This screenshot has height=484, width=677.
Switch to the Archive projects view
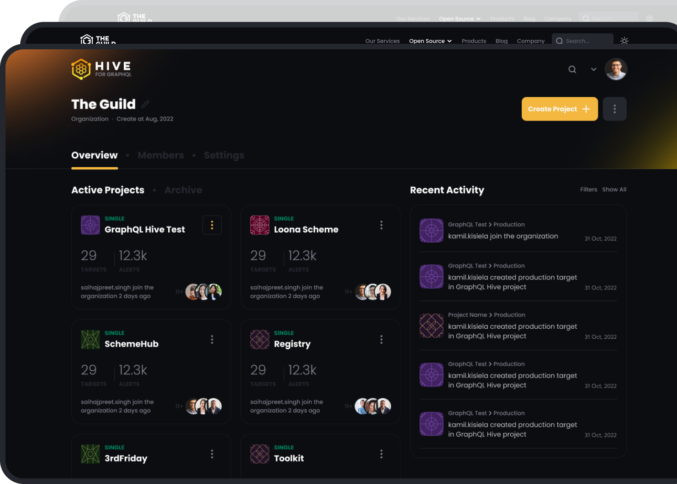(x=183, y=190)
